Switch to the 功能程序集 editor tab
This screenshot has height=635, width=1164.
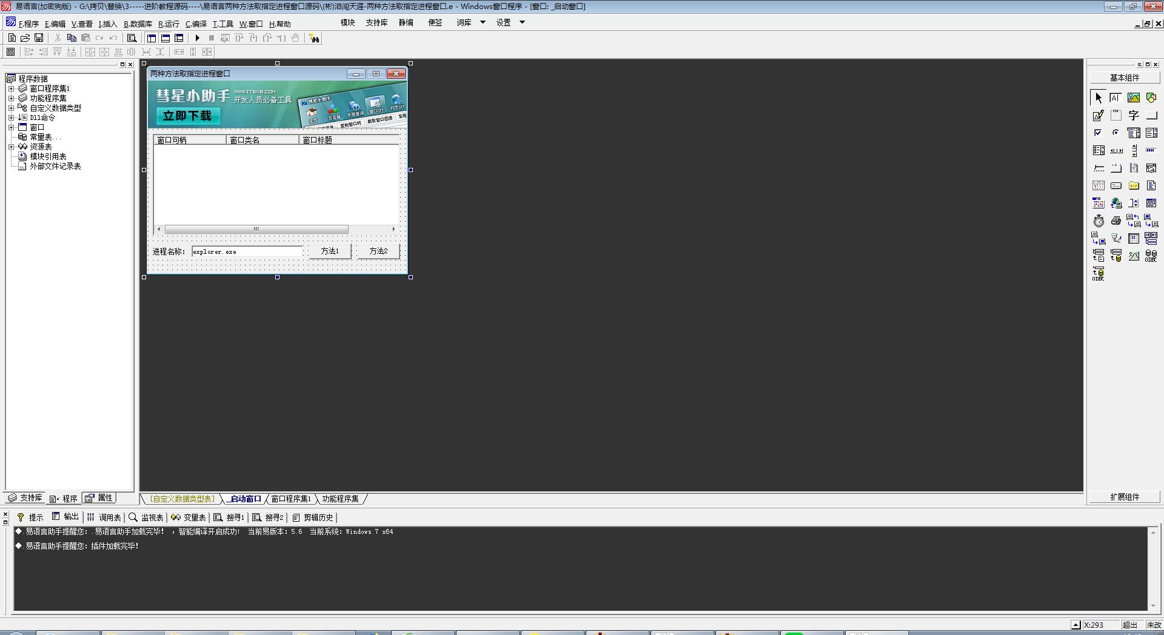point(340,499)
